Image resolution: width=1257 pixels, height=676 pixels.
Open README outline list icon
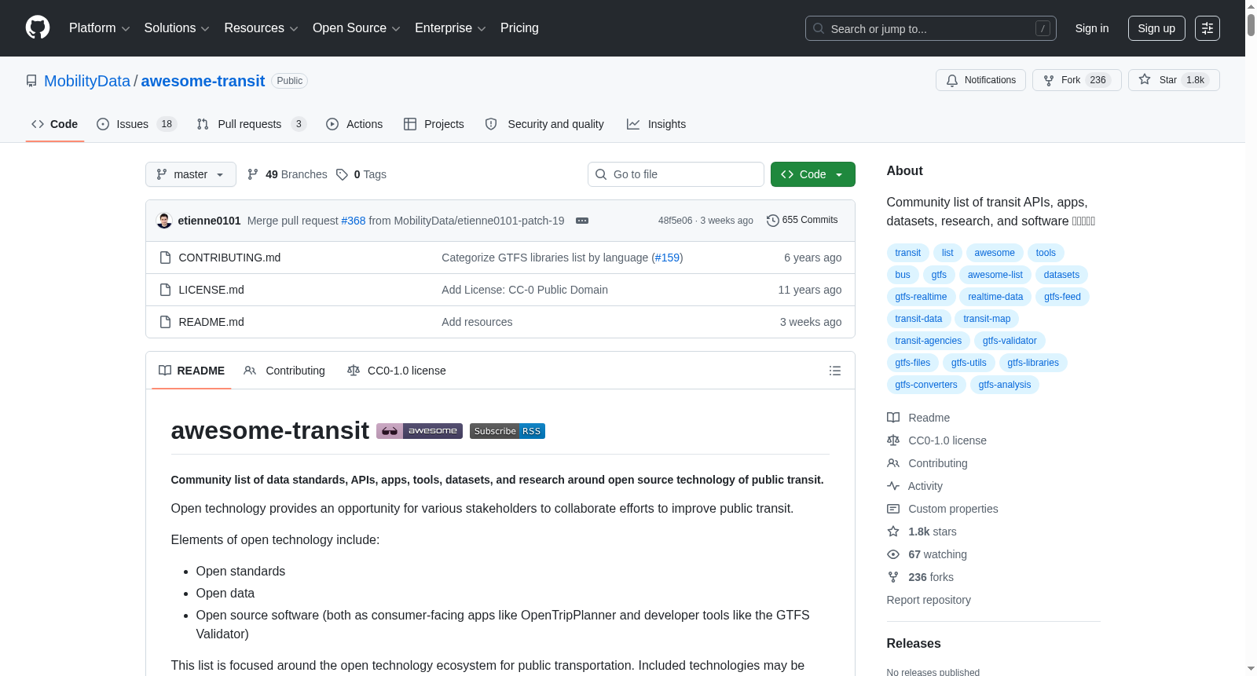835,371
